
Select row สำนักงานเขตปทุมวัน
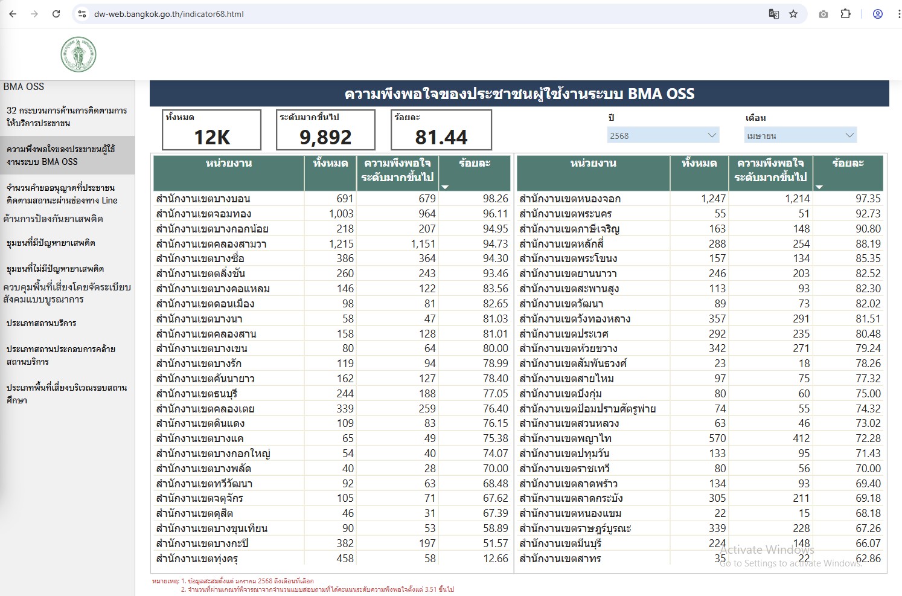(x=700, y=453)
